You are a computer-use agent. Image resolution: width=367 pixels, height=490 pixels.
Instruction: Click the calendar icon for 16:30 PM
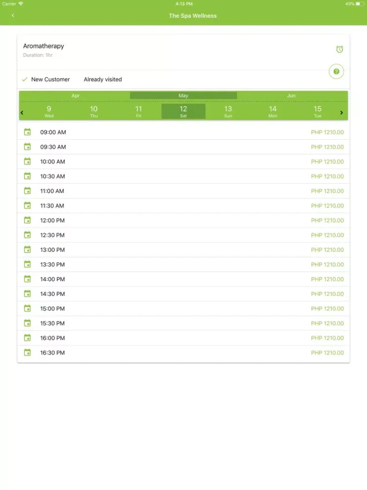point(27,352)
